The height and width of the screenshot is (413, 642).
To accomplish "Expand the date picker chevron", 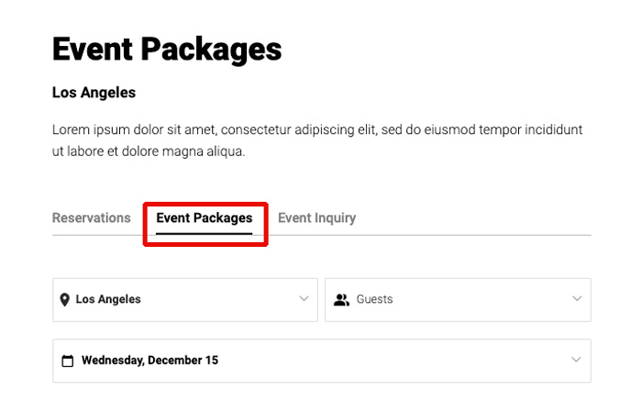I will [577, 361].
